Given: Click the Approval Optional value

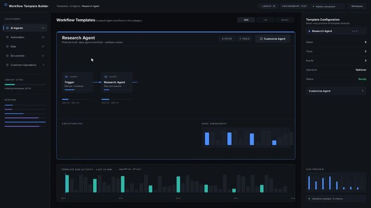Looking at the screenshot, I should [x=361, y=70].
